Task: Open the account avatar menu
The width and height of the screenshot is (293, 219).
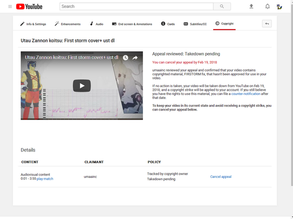Action: (x=279, y=7)
